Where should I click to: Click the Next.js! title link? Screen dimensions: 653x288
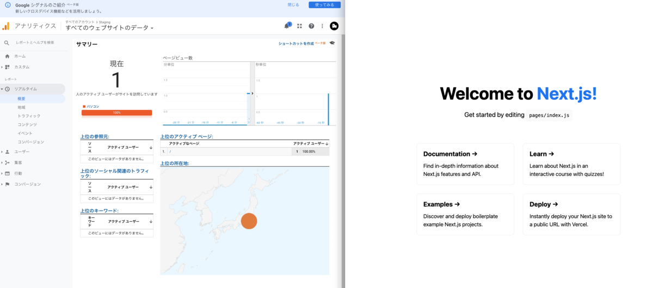pos(566,93)
